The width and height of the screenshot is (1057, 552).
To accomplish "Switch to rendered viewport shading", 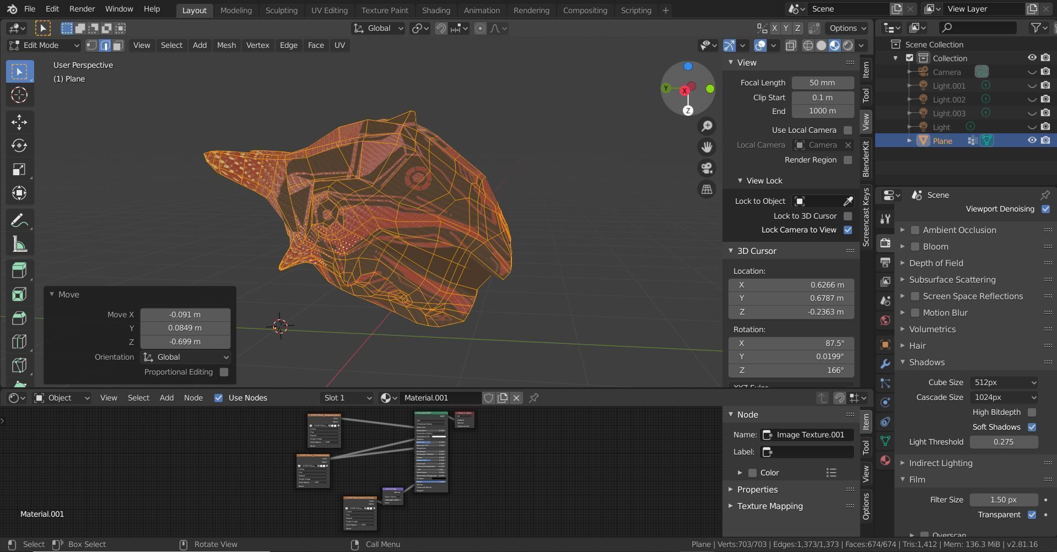I will point(848,46).
